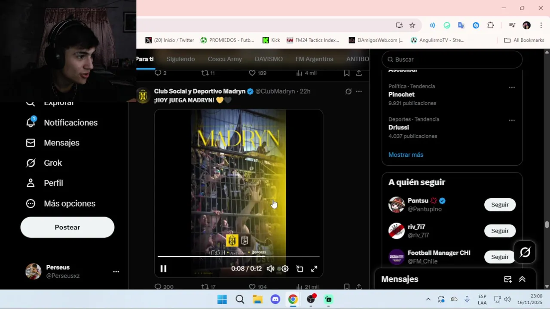550x309 pixels.
Task: Share the upper post with 189 likes
Action: [359, 73]
